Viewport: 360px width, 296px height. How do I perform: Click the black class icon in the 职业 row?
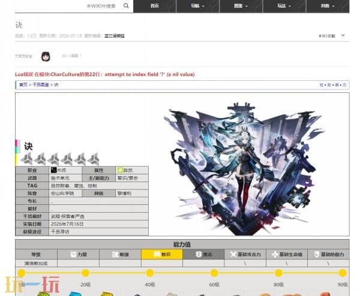(x=53, y=170)
